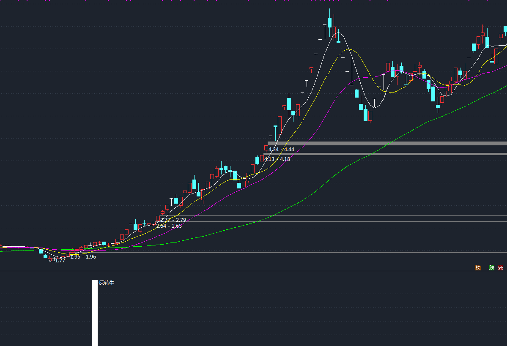Click the 4.13 - 4.18 price label
Screen dimensions: 507x346
click(277, 159)
